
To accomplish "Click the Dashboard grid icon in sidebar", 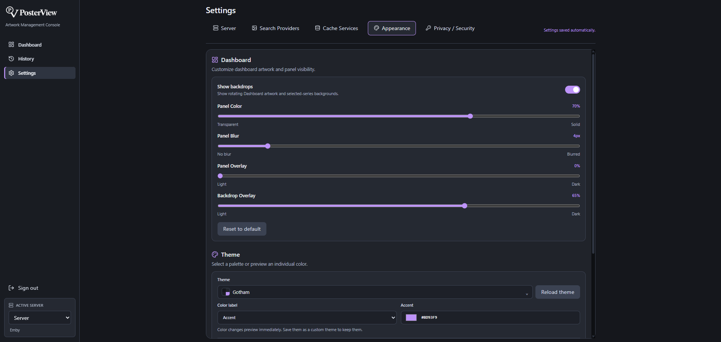I will point(11,44).
